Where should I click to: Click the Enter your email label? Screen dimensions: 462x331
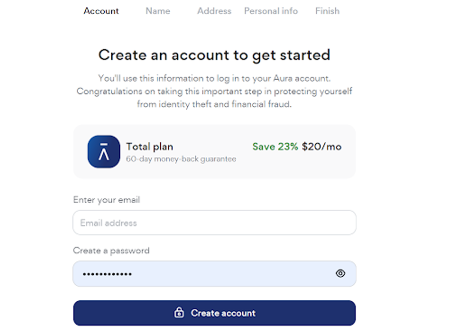[107, 200]
